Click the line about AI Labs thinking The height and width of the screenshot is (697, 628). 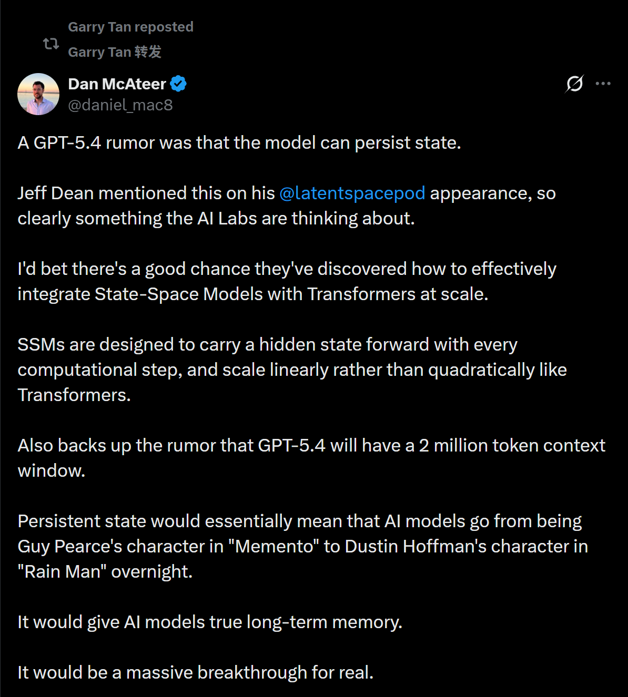(216, 219)
